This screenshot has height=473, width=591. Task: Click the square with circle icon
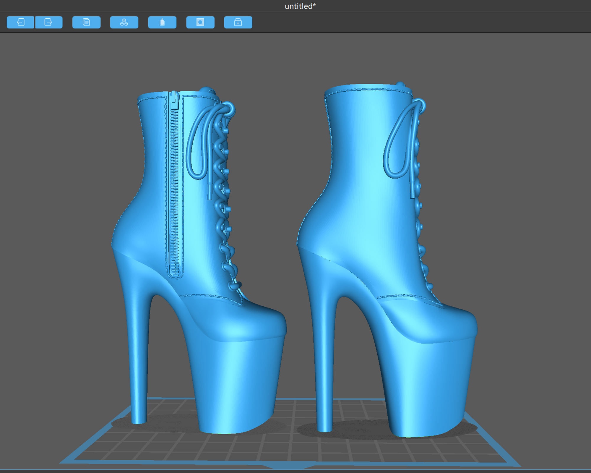click(200, 22)
